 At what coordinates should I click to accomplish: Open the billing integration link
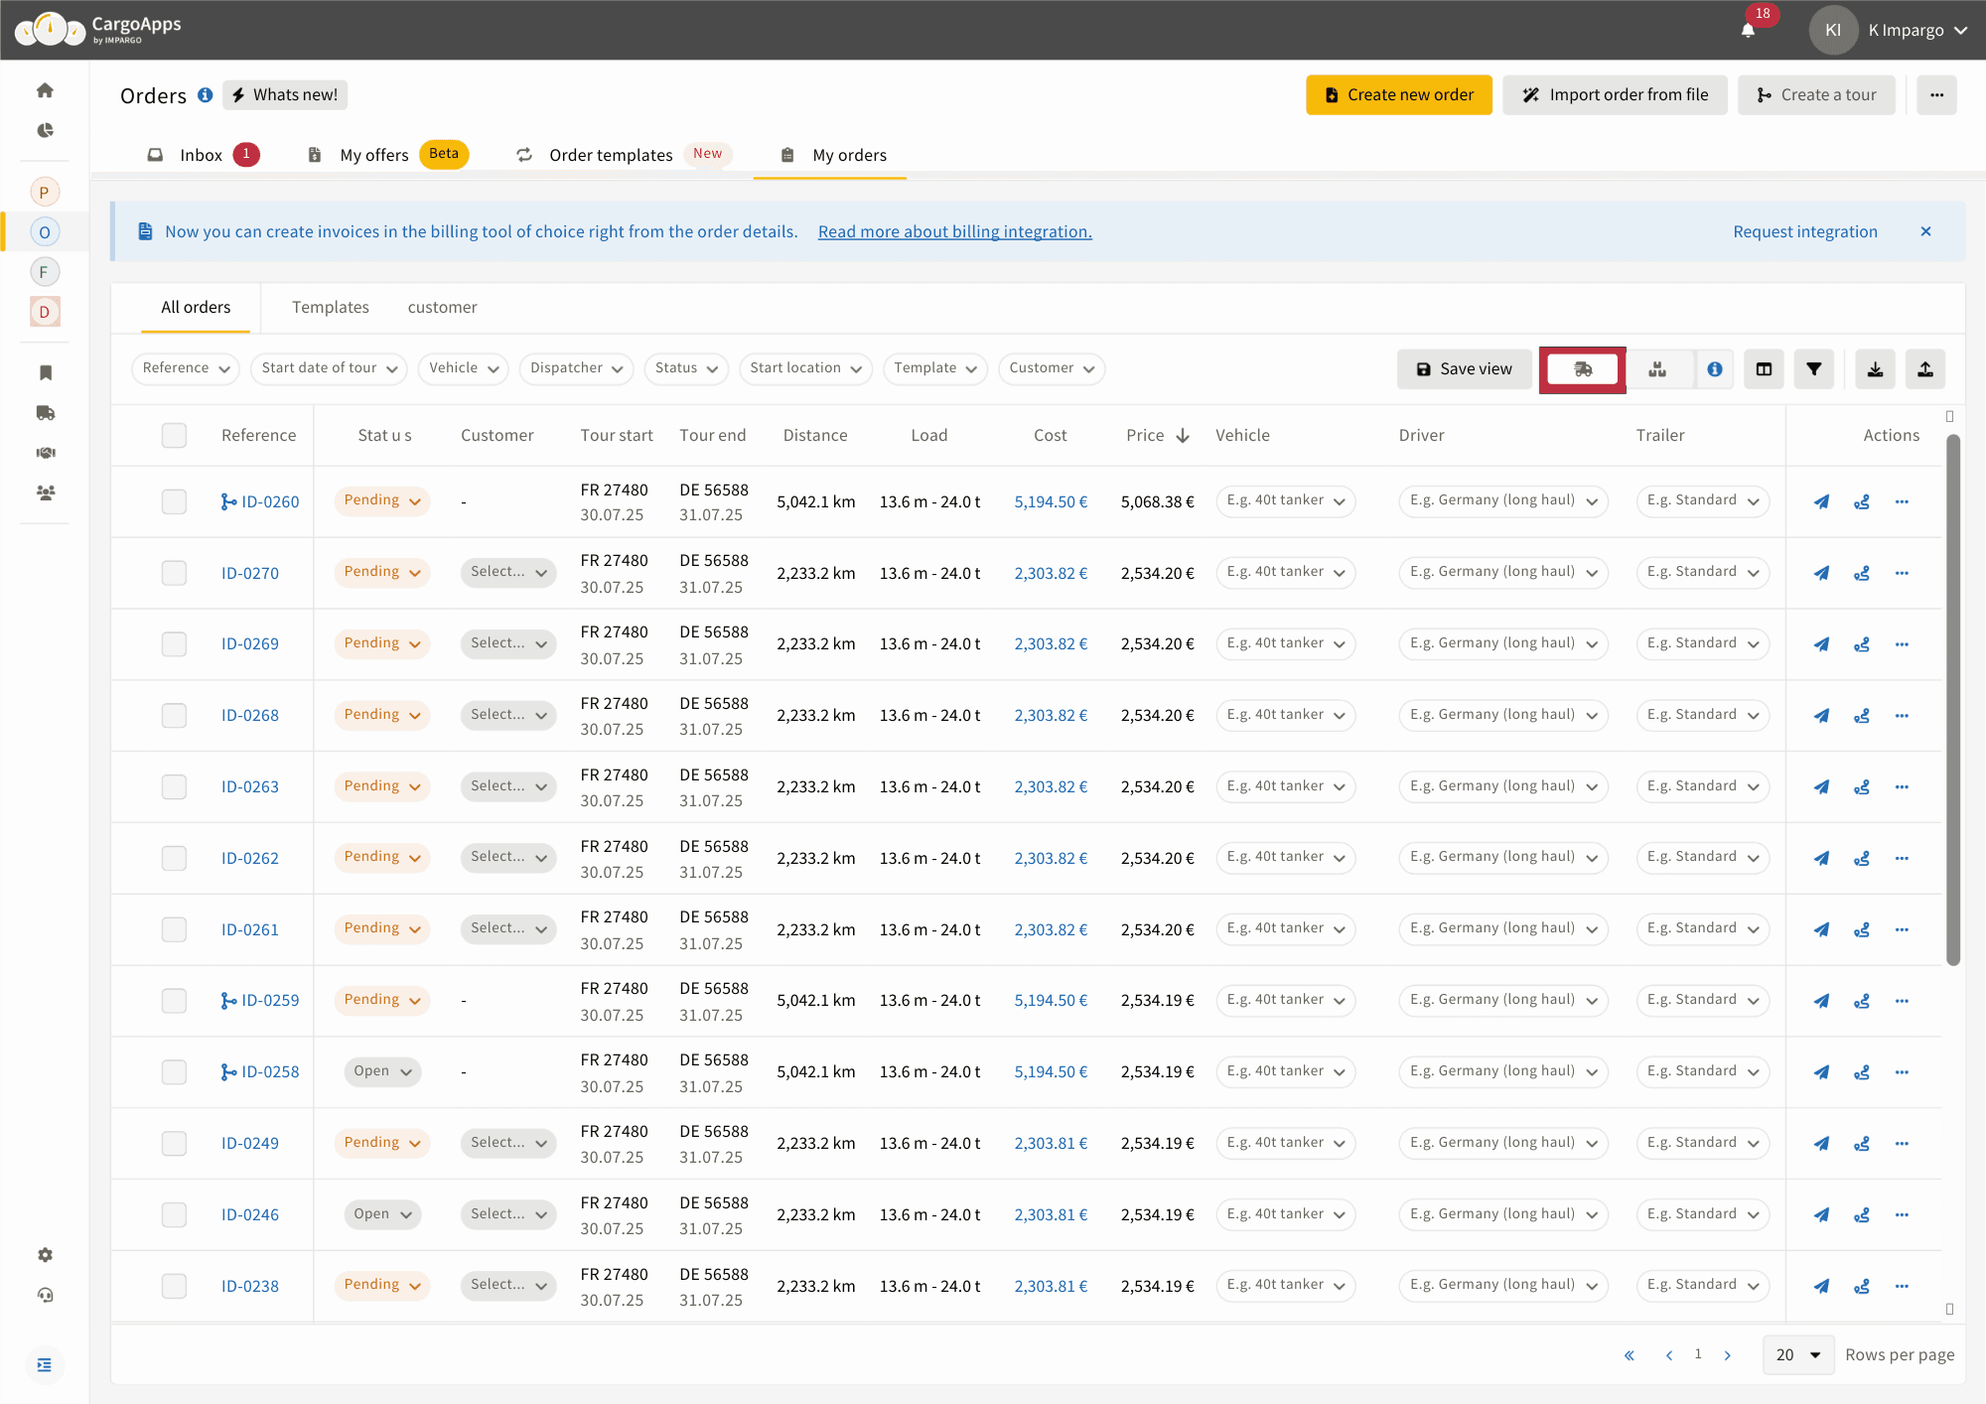click(x=954, y=231)
